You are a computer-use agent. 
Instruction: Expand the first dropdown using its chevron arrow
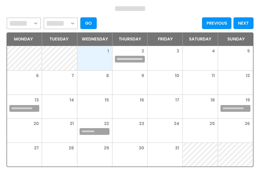pos(36,23)
